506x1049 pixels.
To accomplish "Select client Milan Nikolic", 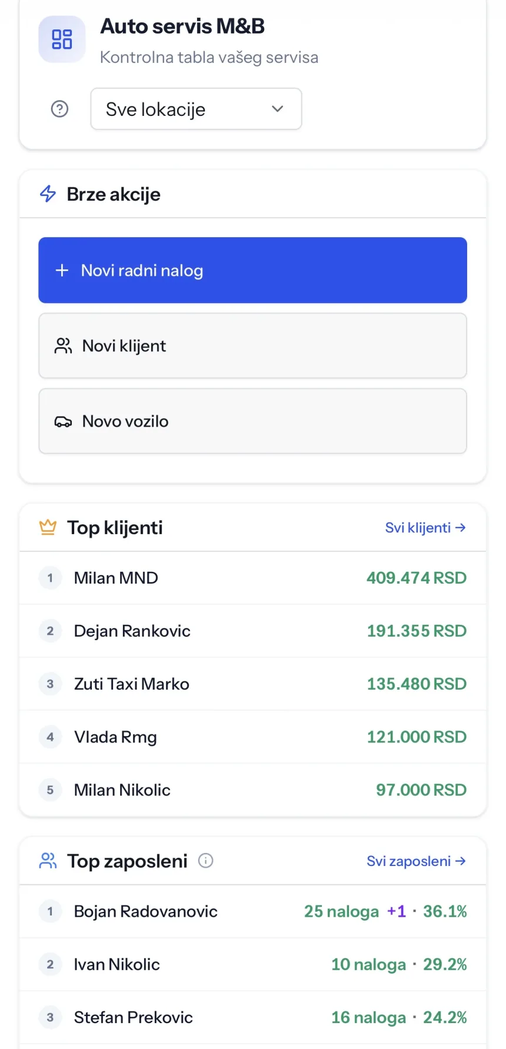I will 122,790.
